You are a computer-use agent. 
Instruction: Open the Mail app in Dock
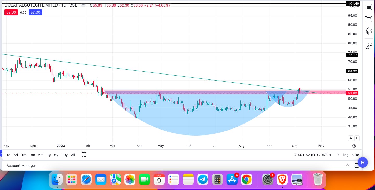click(x=101, y=180)
